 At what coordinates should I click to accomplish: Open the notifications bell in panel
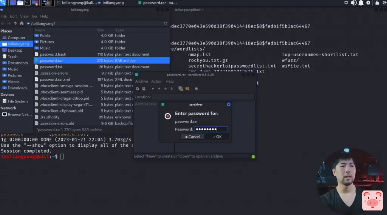coord(361,3)
